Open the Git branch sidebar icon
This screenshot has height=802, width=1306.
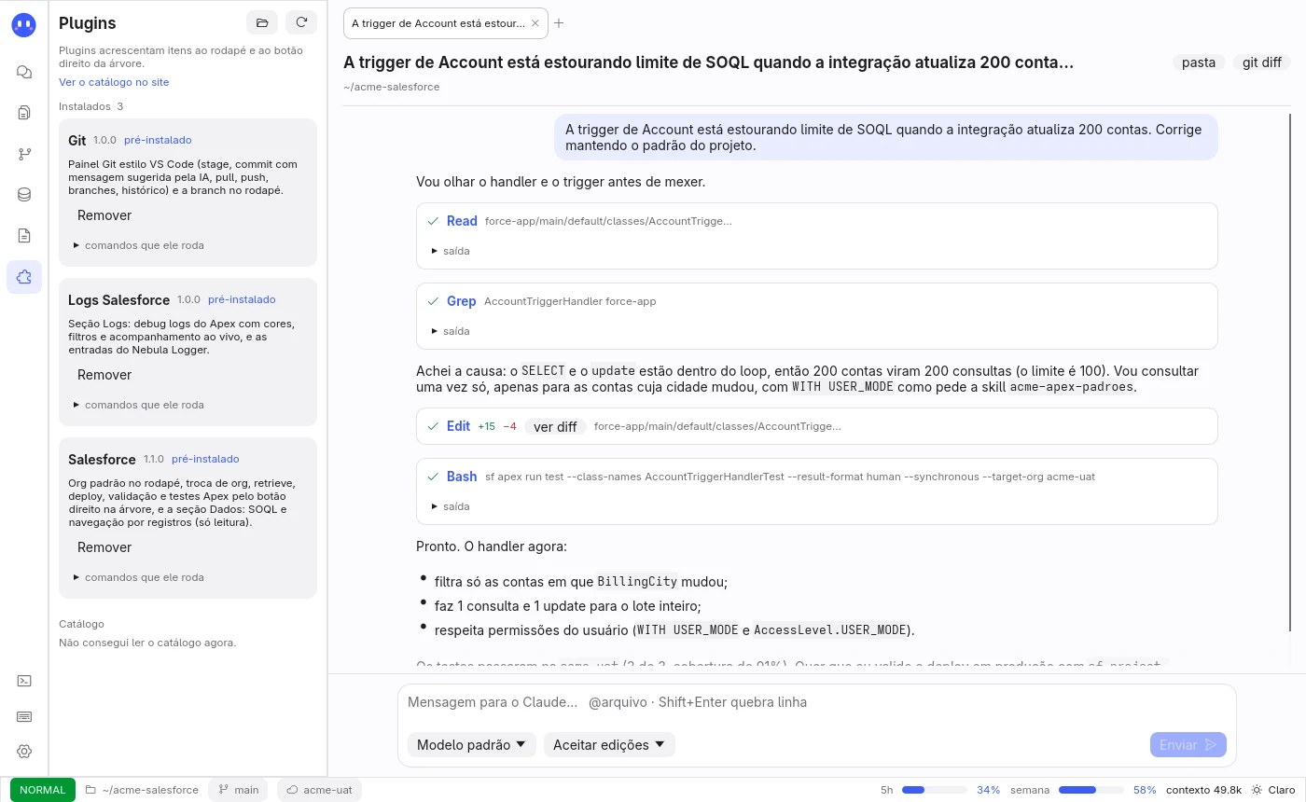point(24,154)
